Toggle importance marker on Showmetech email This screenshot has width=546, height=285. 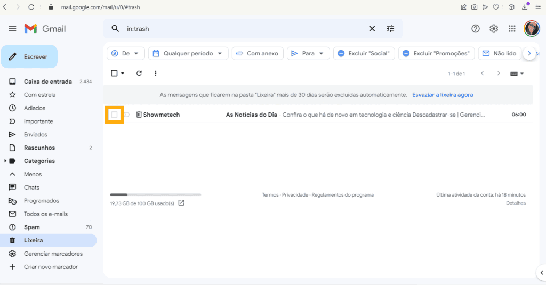(127, 115)
